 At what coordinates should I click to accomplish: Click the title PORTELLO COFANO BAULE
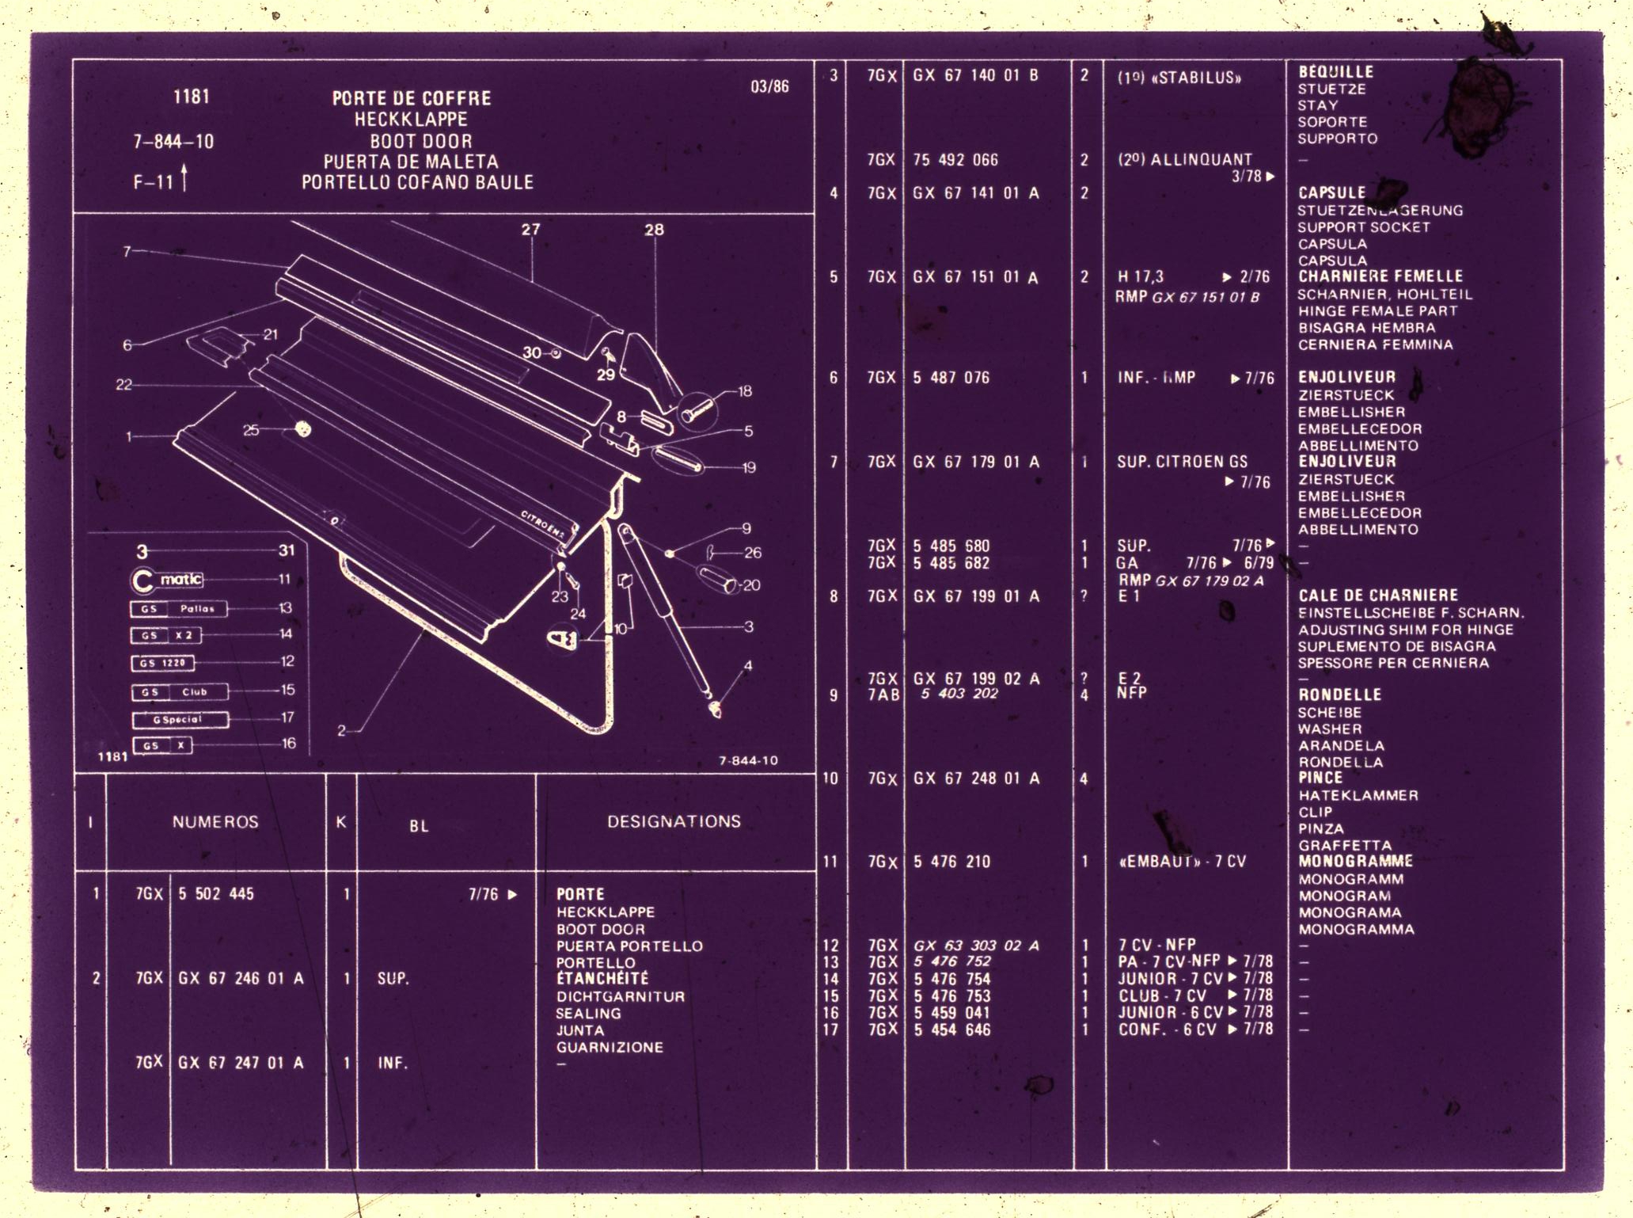[x=417, y=182]
